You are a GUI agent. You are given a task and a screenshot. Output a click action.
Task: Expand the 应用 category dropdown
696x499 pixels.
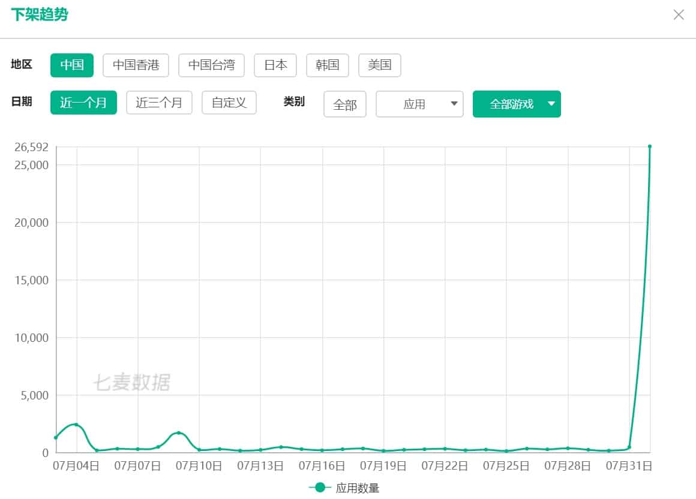[x=419, y=104]
